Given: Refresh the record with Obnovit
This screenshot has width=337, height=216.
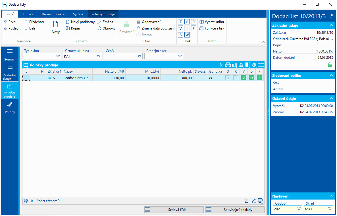Looking at the screenshot, I should click(106, 28).
